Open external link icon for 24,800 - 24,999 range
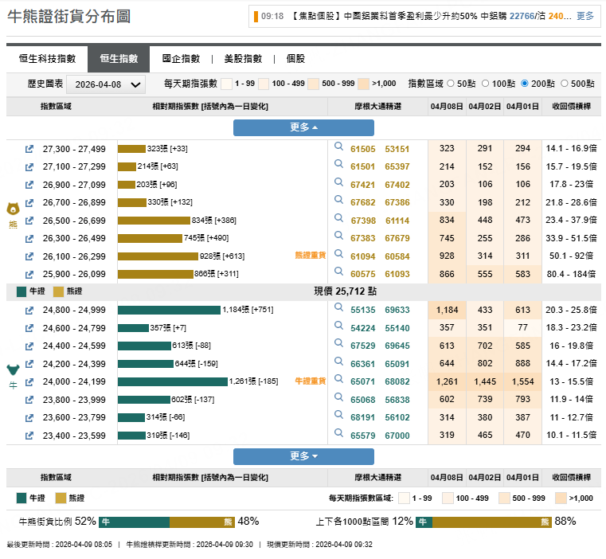Viewport: 606px width, 559px height. point(29,310)
